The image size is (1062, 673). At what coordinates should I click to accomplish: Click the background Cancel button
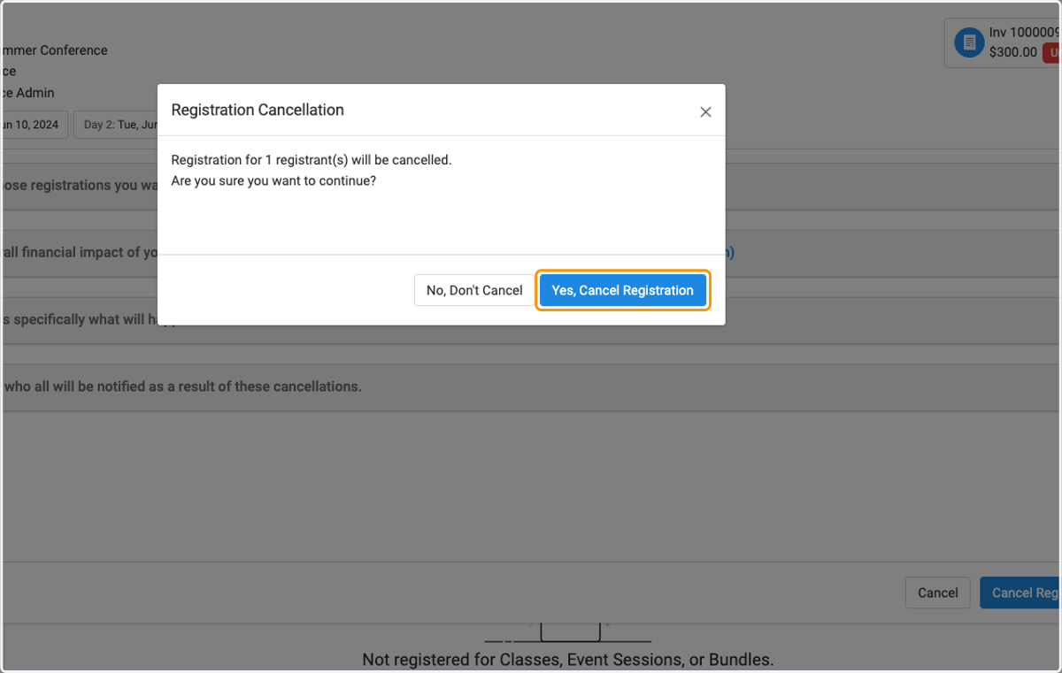point(937,593)
